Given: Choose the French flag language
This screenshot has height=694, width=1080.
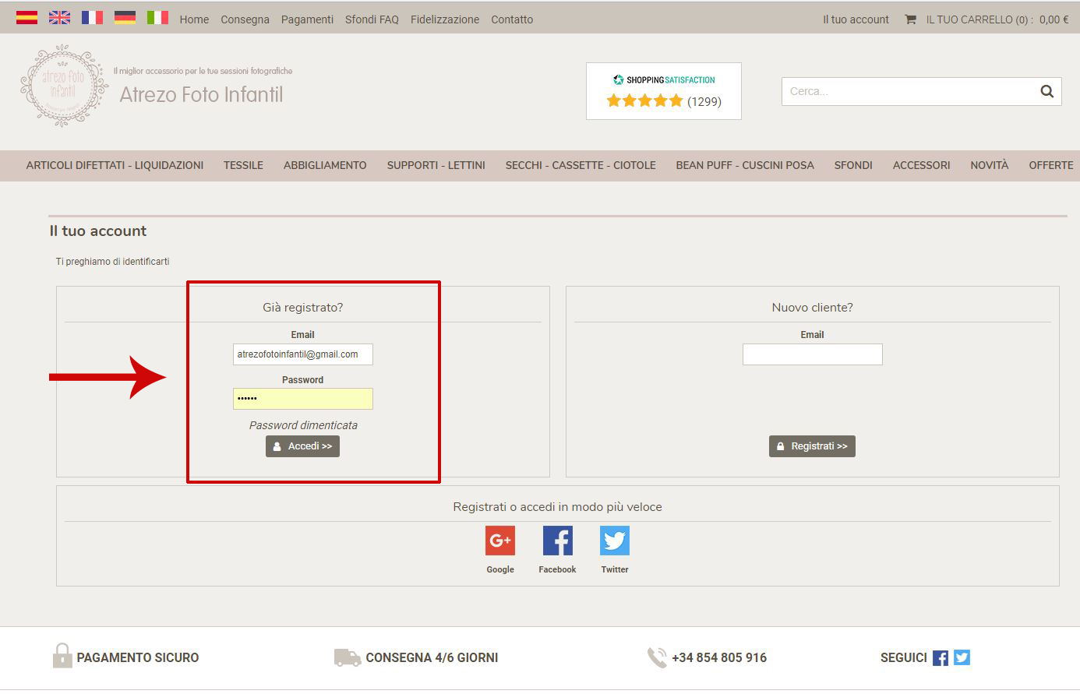Looking at the screenshot, I should click(x=92, y=18).
